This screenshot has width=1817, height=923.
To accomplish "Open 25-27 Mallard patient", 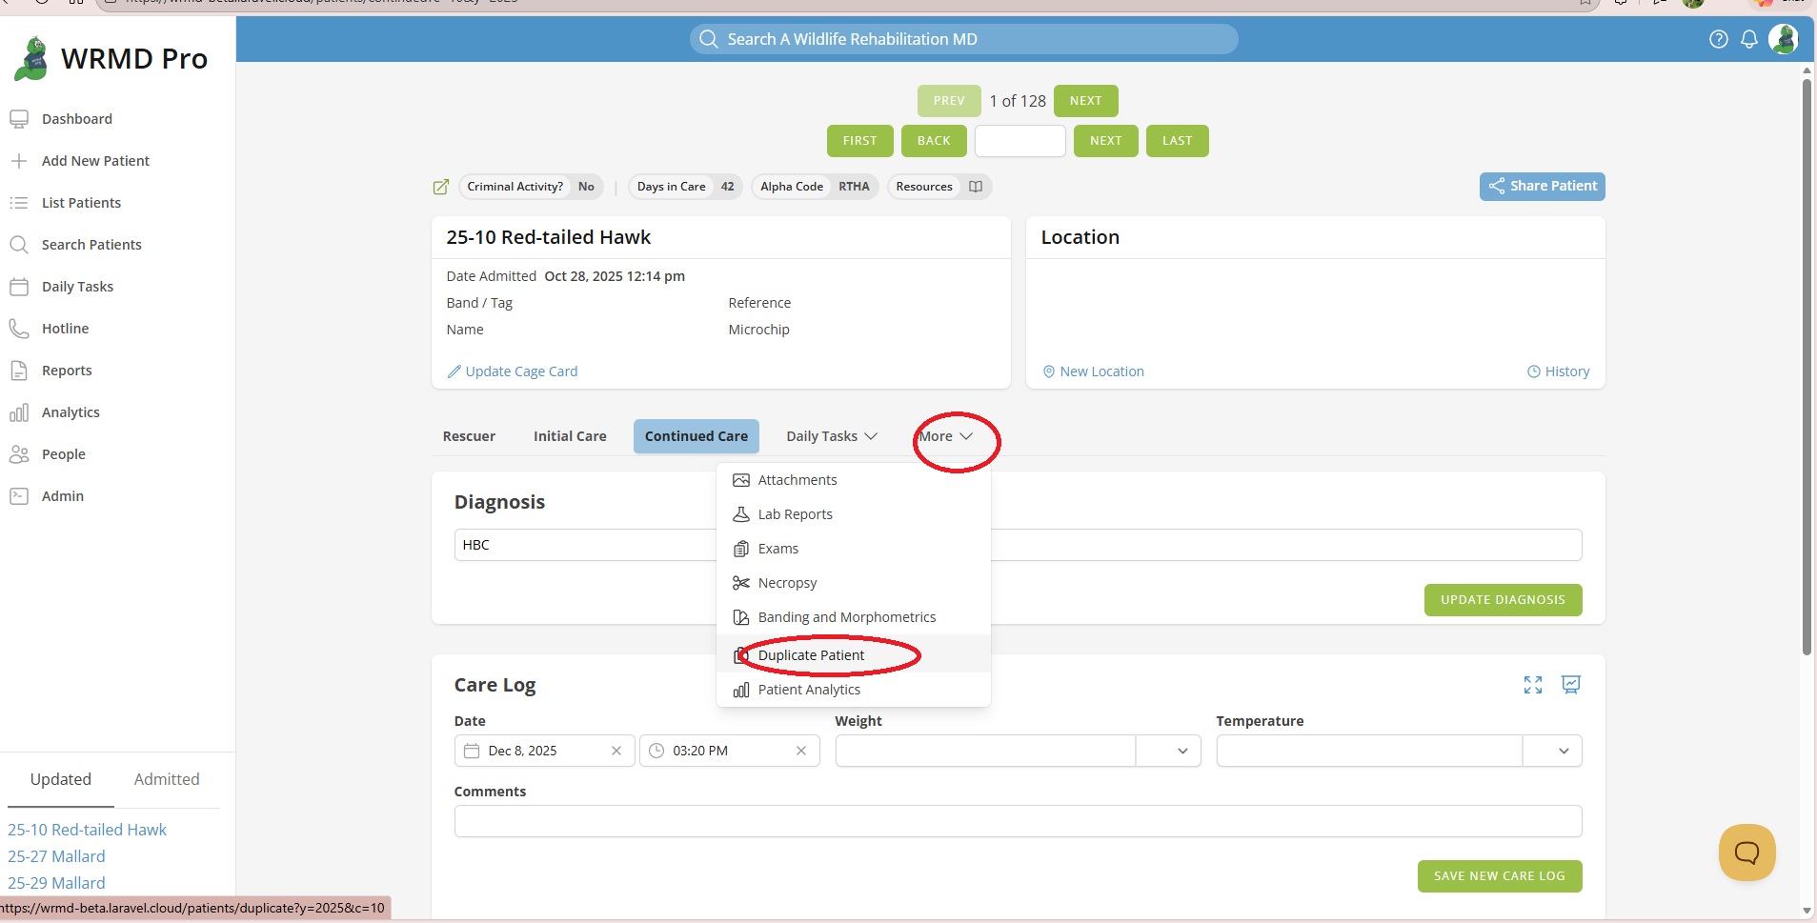I will coord(57,856).
